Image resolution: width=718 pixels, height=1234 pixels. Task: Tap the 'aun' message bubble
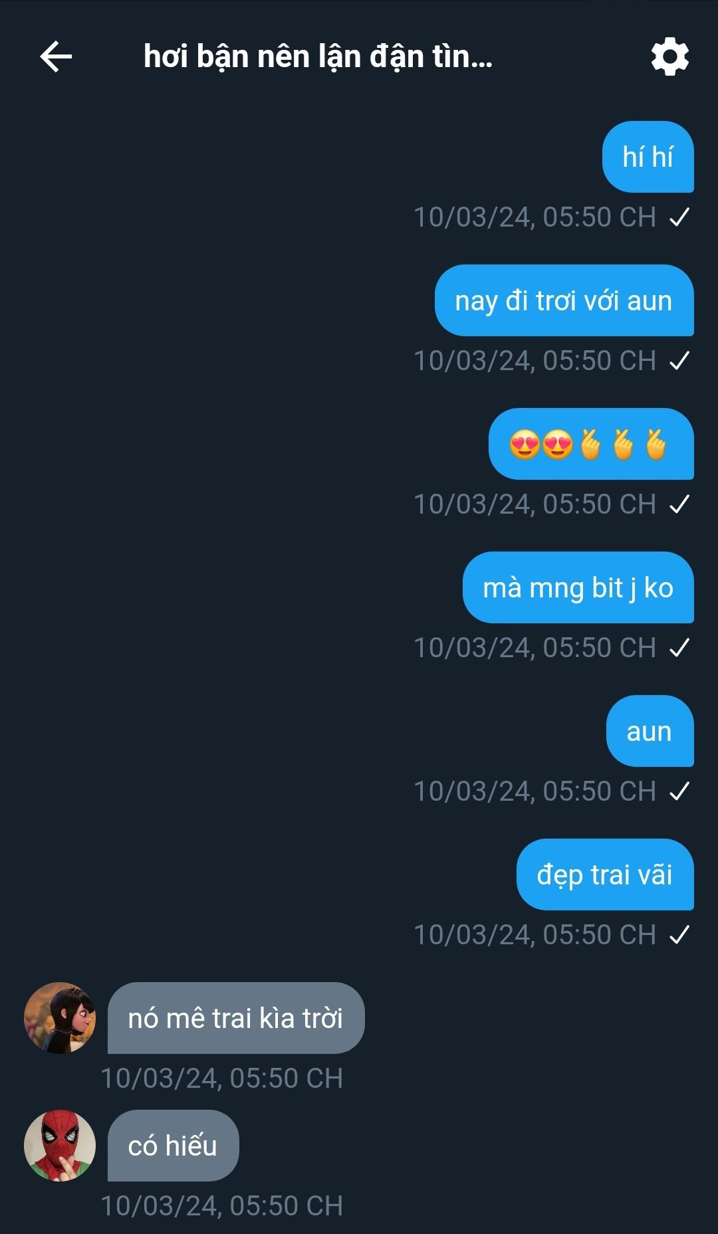[x=650, y=731]
